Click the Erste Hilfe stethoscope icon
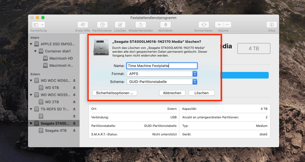This screenshot has height=162, width=305. point(83,25)
